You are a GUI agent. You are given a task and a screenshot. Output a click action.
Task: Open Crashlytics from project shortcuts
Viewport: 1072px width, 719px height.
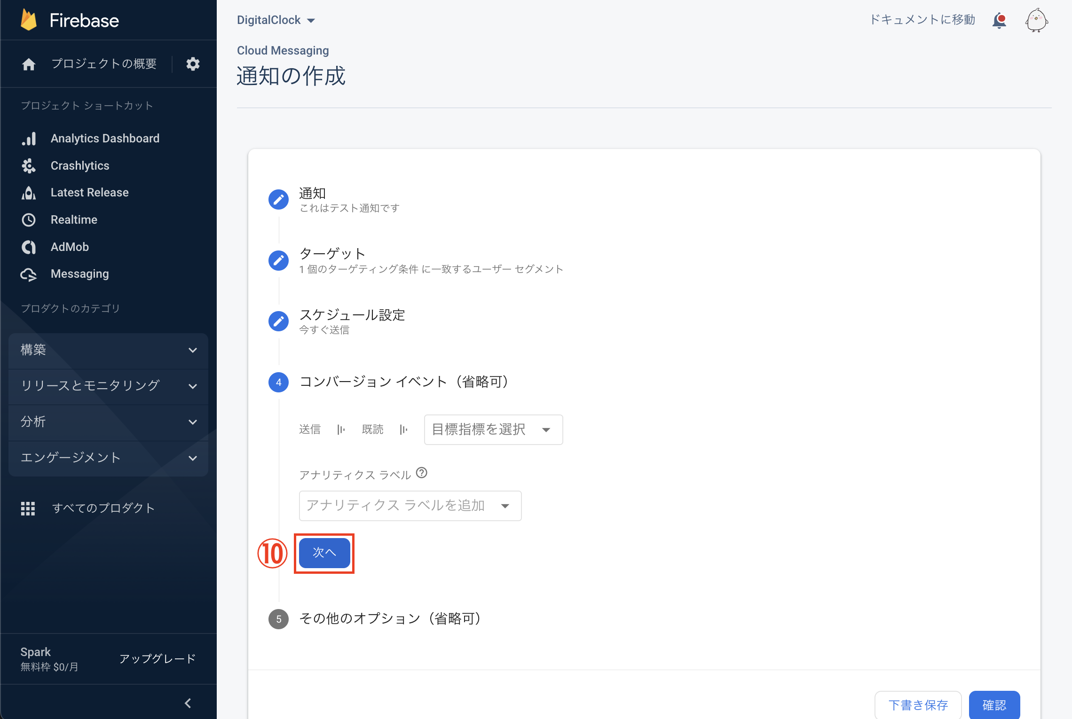(79, 165)
